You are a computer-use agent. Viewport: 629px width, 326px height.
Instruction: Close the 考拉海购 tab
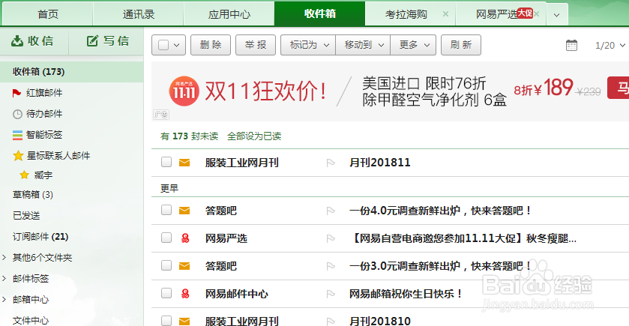tap(445, 14)
